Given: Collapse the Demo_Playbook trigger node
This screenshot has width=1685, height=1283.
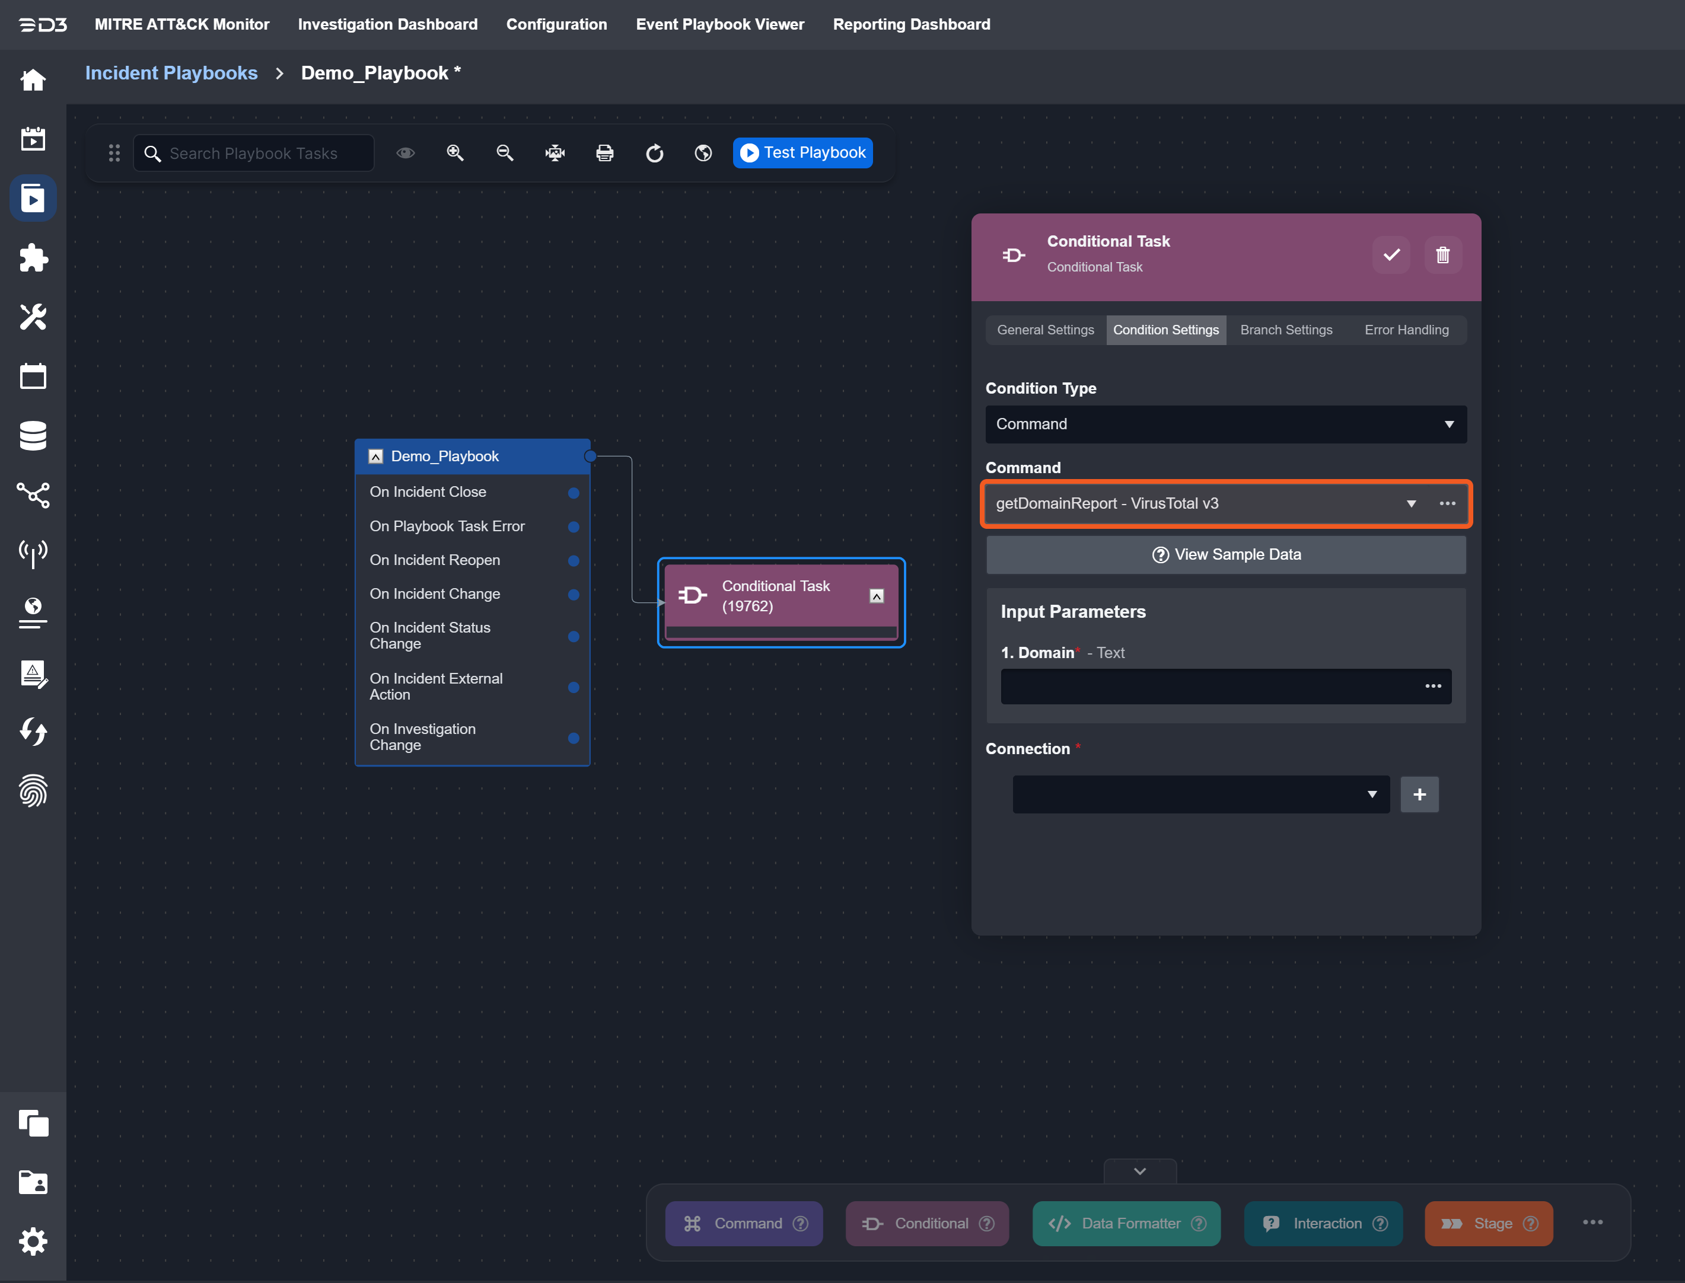Looking at the screenshot, I should point(375,456).
